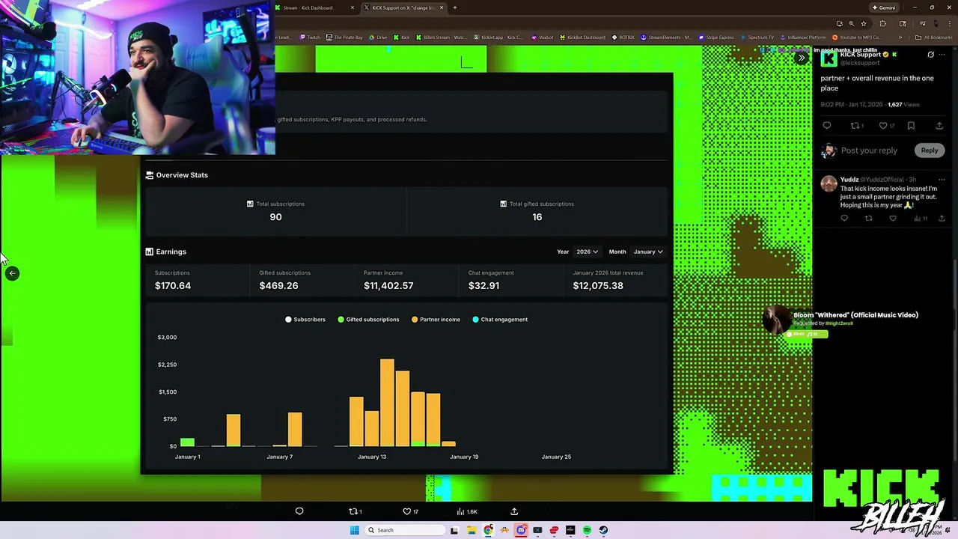View analytics on the Yuddz comment
The image size is (958, 539).
pyautogui.click(x=920, y=219)
